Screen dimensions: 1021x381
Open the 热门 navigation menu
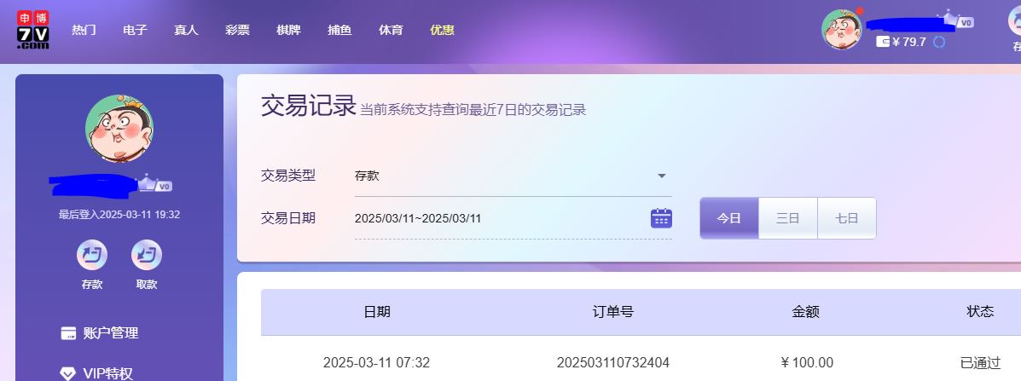84,30
